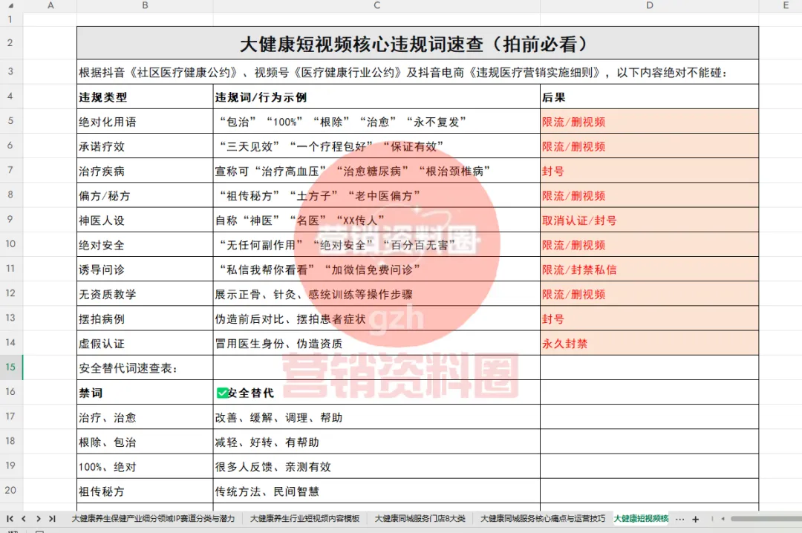Screen dimensions: 802x533
Task: Click the horizontal scrollbar thumb
Action: coord(766,519)
